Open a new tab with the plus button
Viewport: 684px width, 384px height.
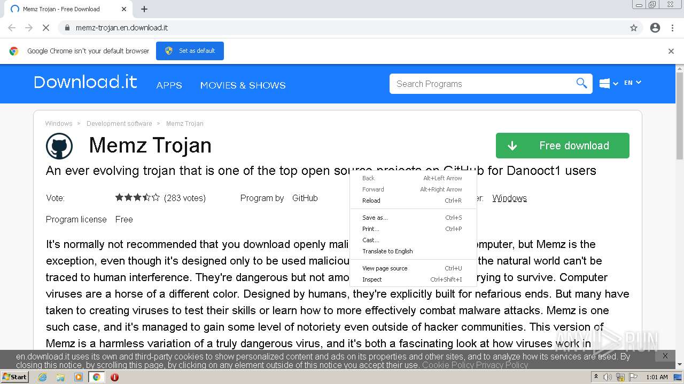pyautogui.click(x=144, y=9)
